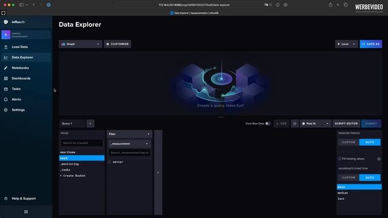This screenshot has height=218, width=388.
Task: Open Help & Support
Action: (x=24, y=199)
